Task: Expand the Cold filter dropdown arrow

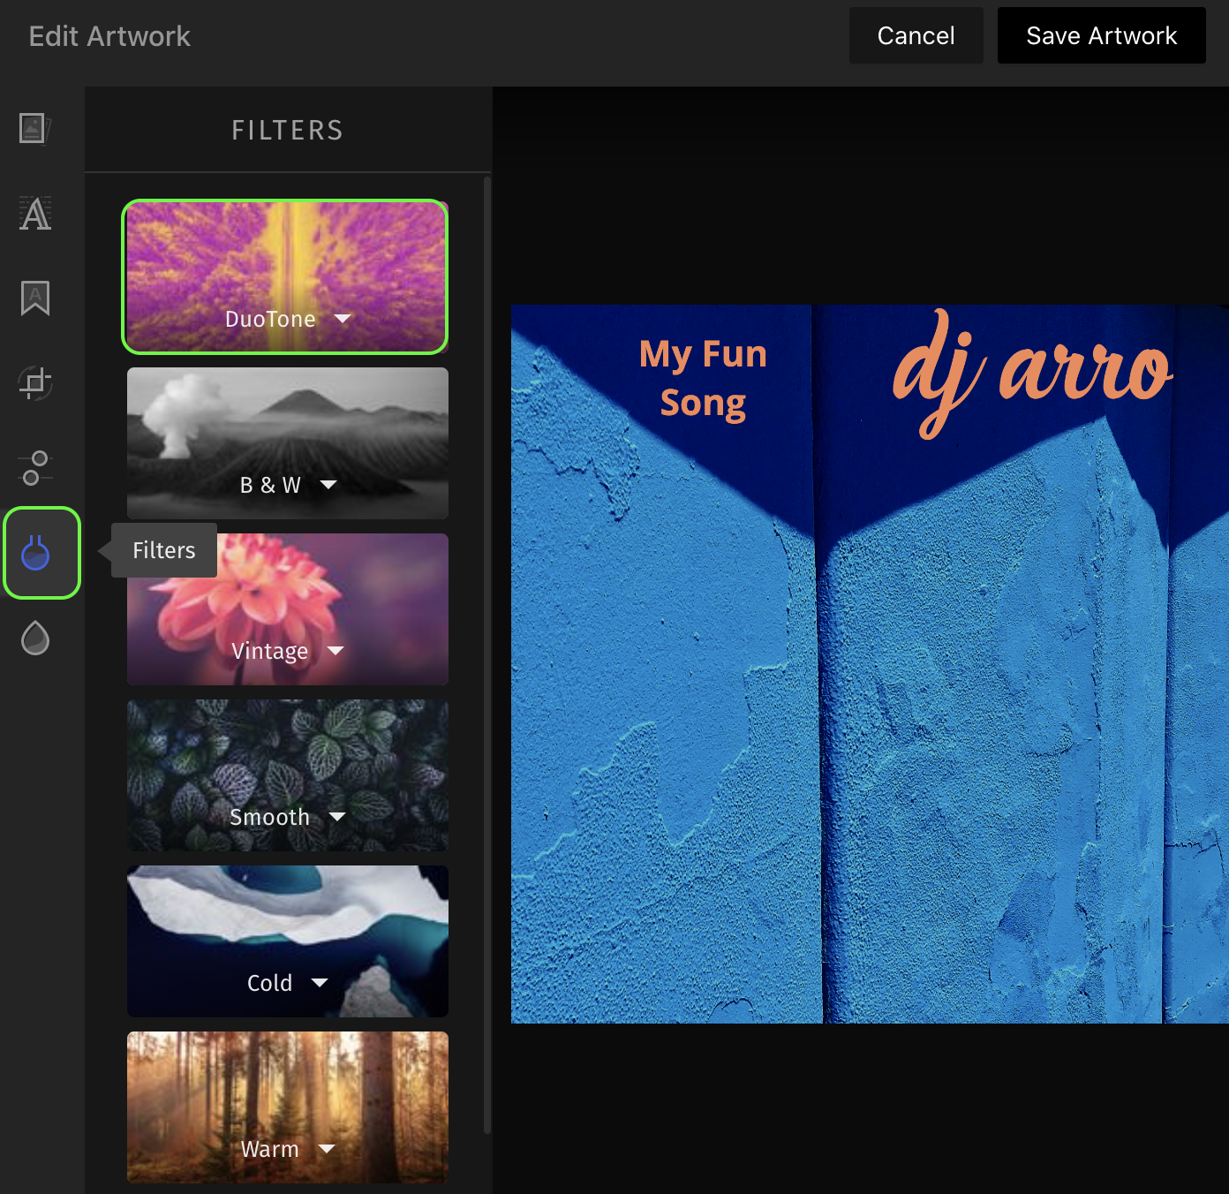Action: (x=320, y=983)
